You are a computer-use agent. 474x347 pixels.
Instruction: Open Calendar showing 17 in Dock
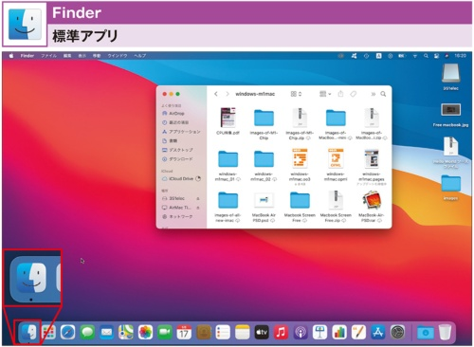(184, 332)
